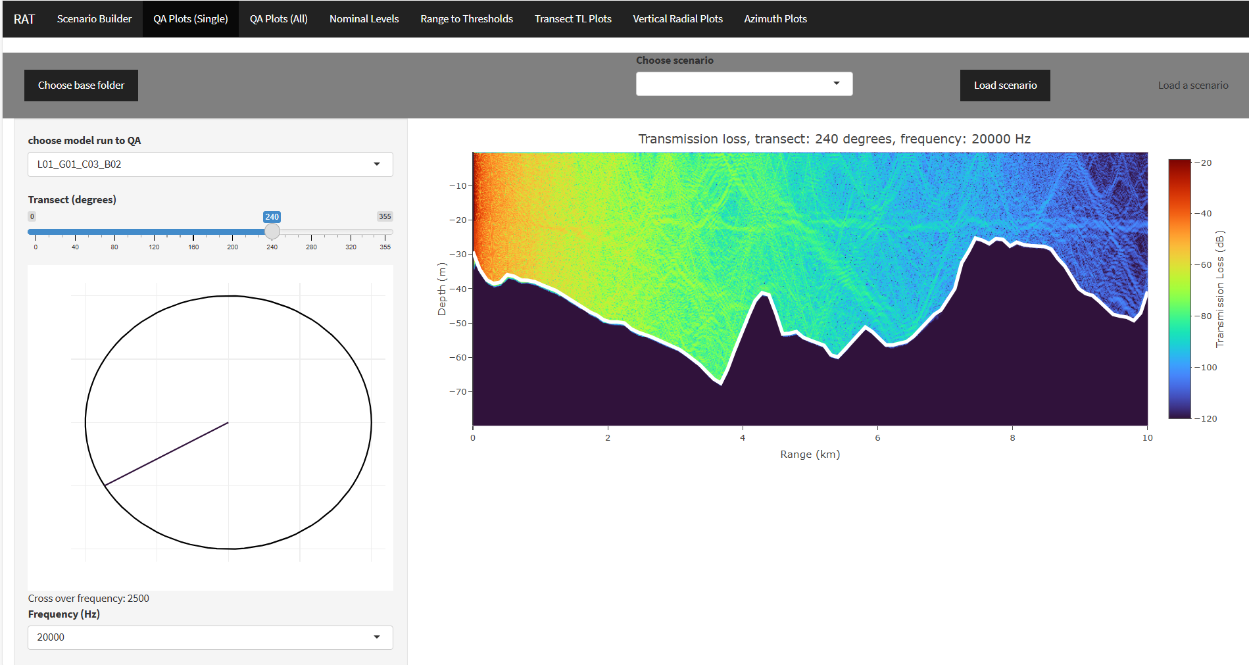Click the Frequency dropdown caret arrow
The height and width of the screenshot is (665, 1249).
point(377,637)
